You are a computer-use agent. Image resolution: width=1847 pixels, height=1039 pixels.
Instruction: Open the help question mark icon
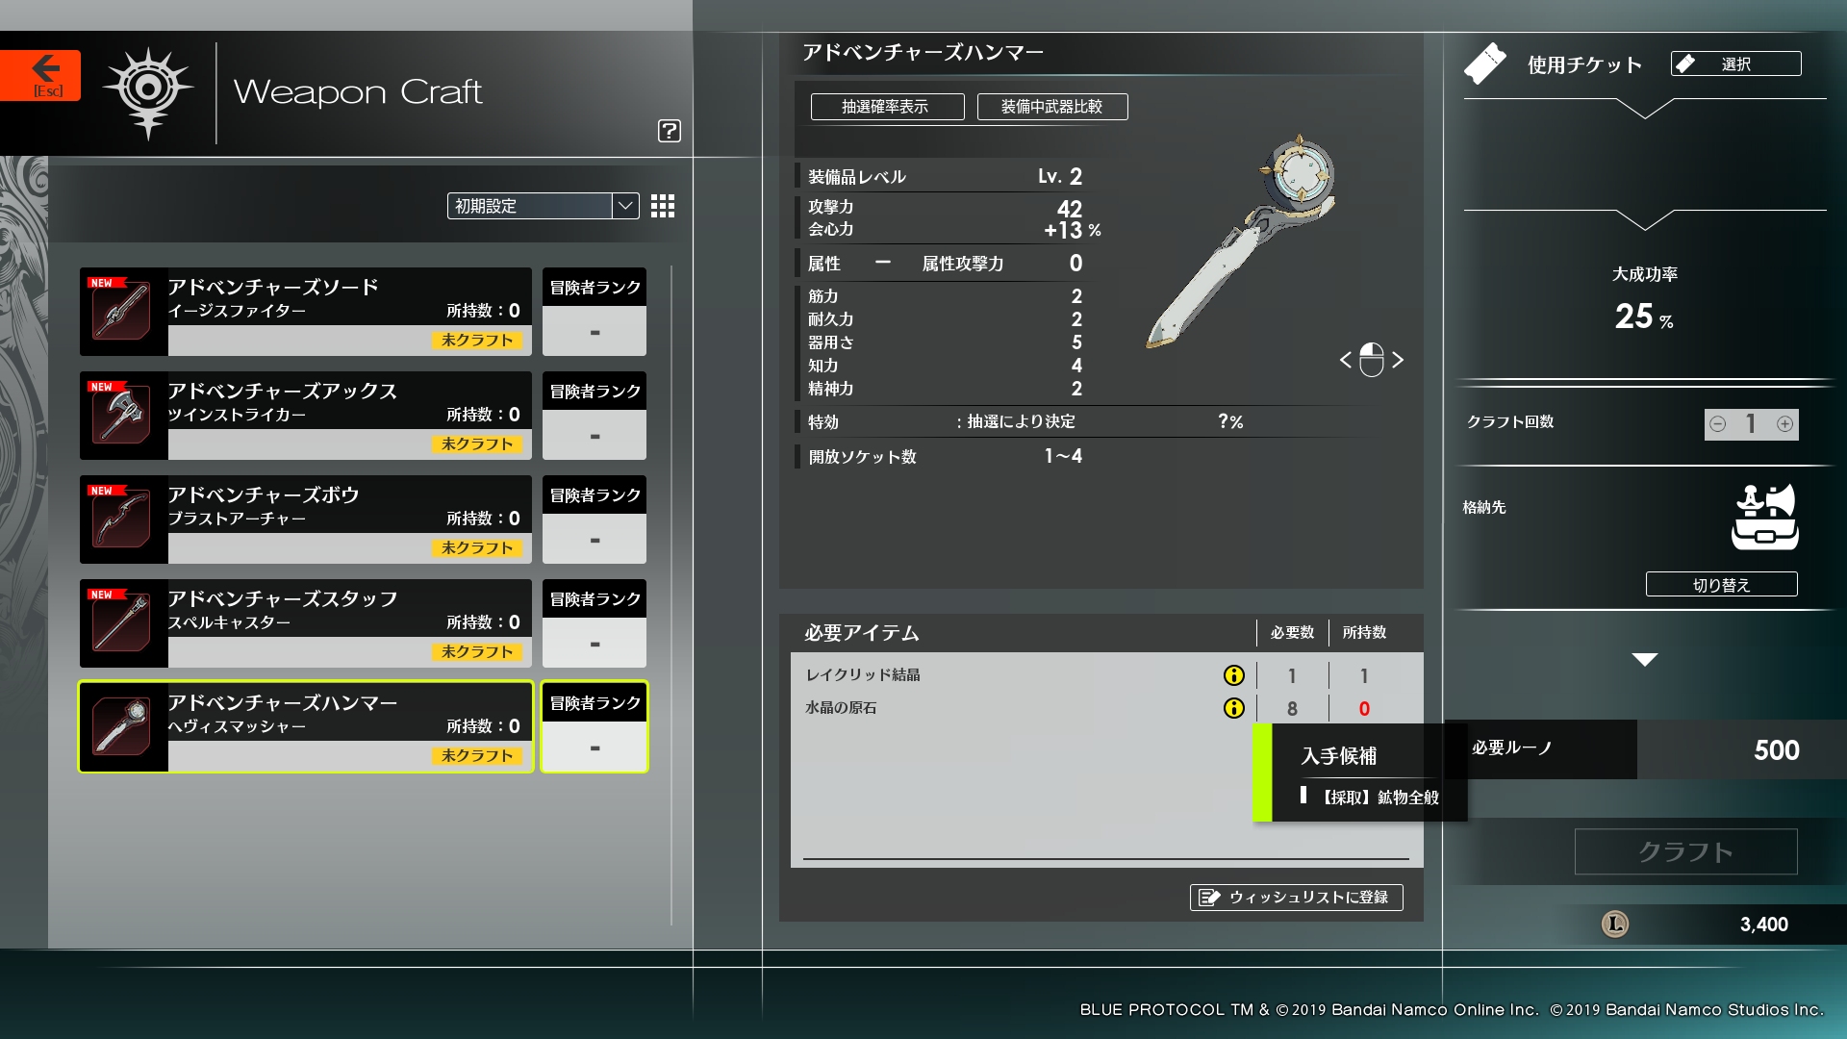670,131
